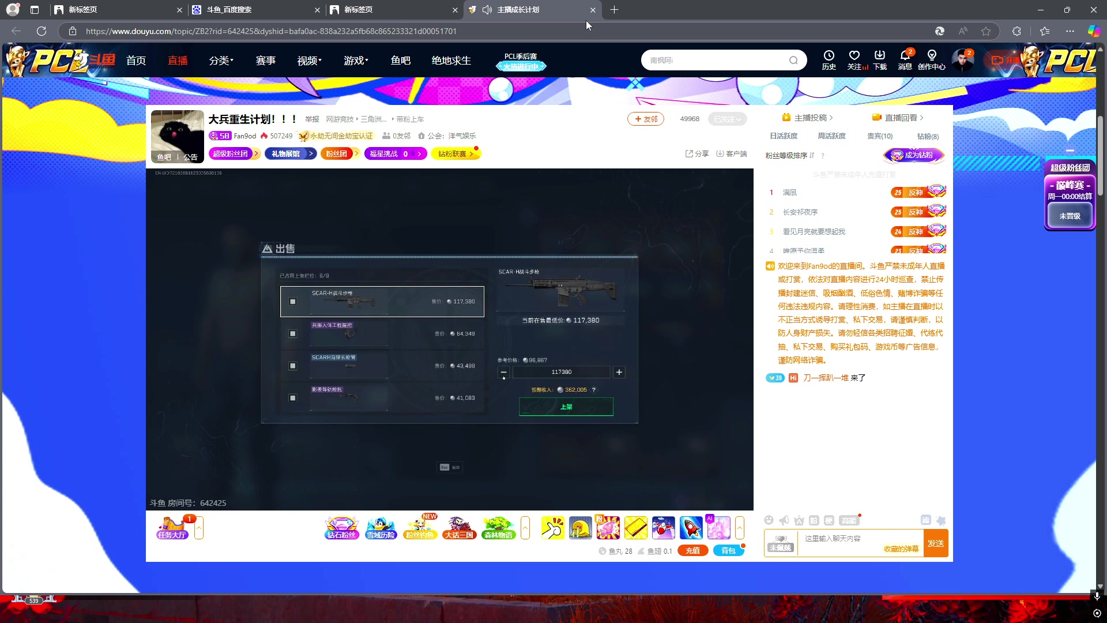
Task: Mute the tab via speaker icon on 主播成长计划 tab
Action: (487, 10)
